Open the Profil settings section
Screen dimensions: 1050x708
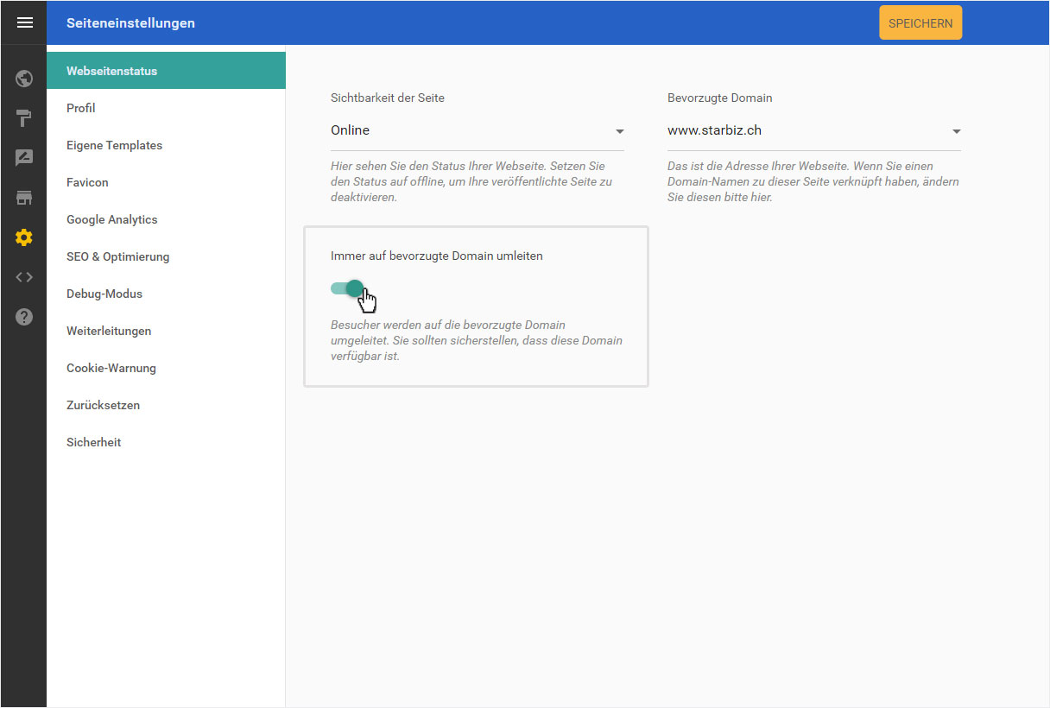[166, 108]
